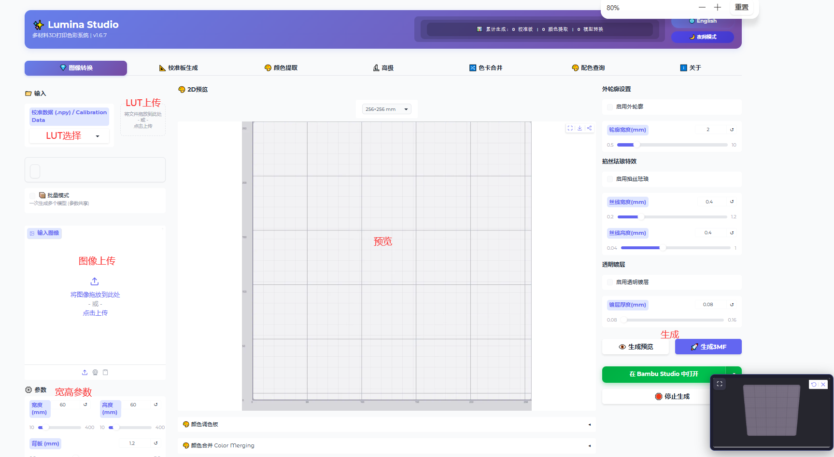
Task: Select the 图像转换 tab
Action: [76, 68]
